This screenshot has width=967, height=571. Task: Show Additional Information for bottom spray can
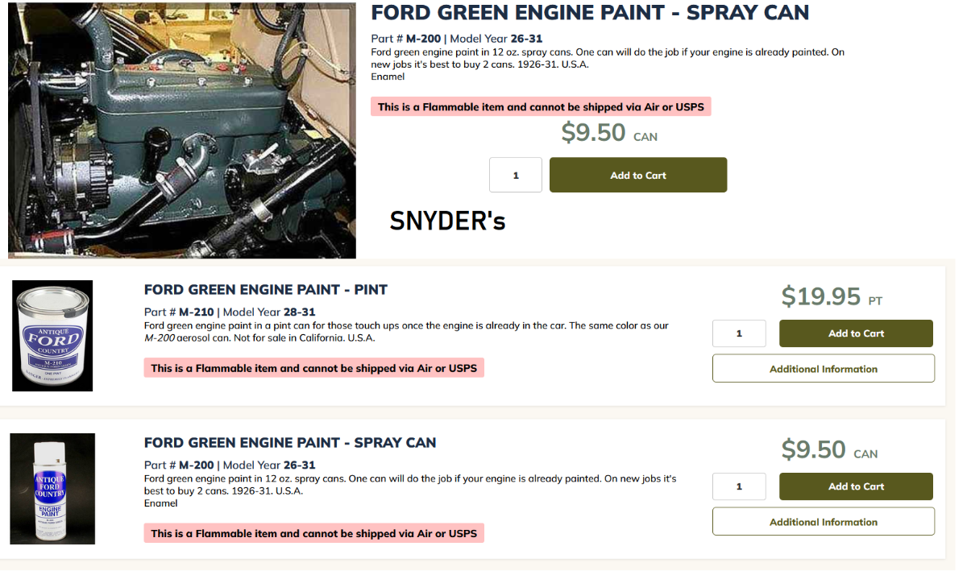(x=823, y=522)
